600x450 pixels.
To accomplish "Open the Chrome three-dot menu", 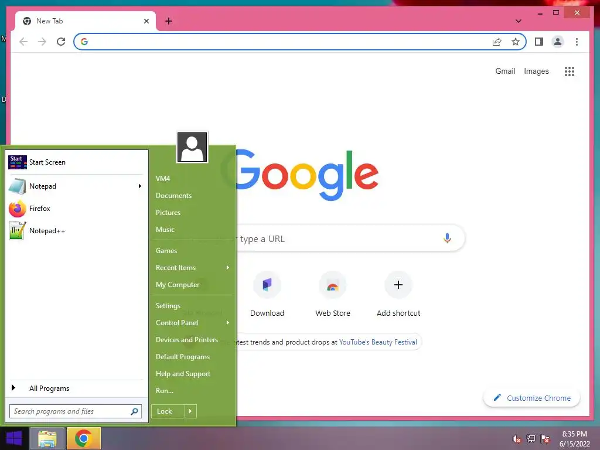I will coord(577,42).
